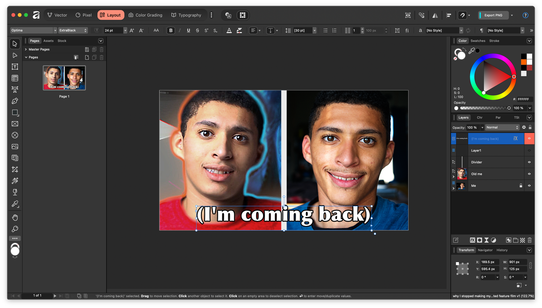Screen dimensions: 542x308
Task: Expand the Master Pages section
Action: click(x=26, y=49)
